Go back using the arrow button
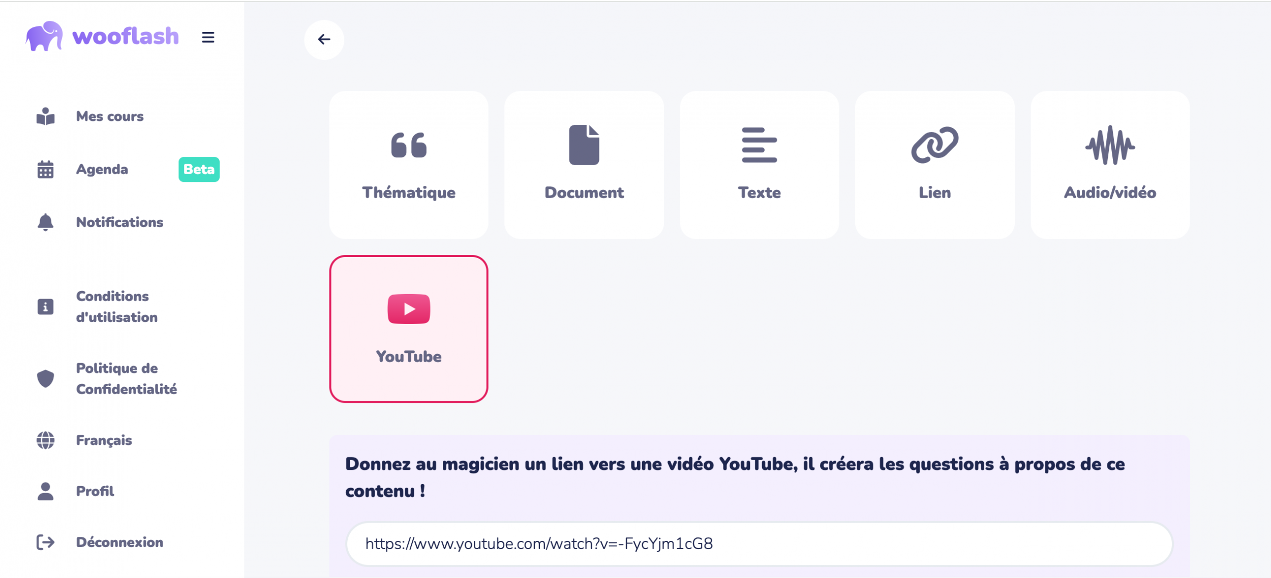This screenshot has height=578, width=1271. tap(324, 39)
